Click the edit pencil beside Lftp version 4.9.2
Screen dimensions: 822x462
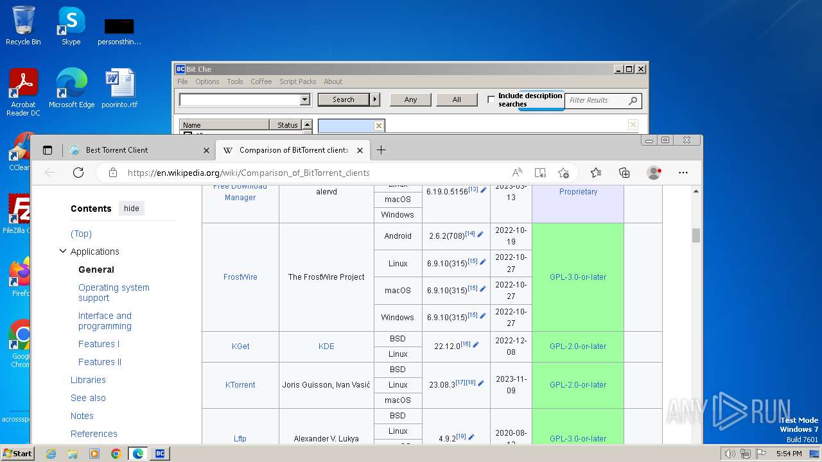click(x=471, y=437)
